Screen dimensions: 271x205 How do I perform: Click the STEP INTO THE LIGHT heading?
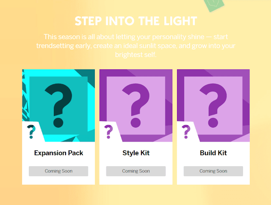click(136, 21)
